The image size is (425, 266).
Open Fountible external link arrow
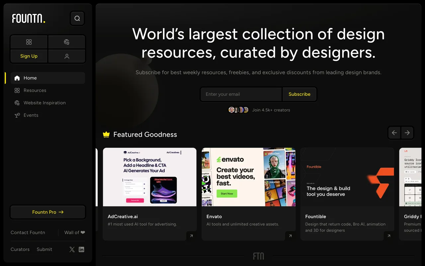389,236
